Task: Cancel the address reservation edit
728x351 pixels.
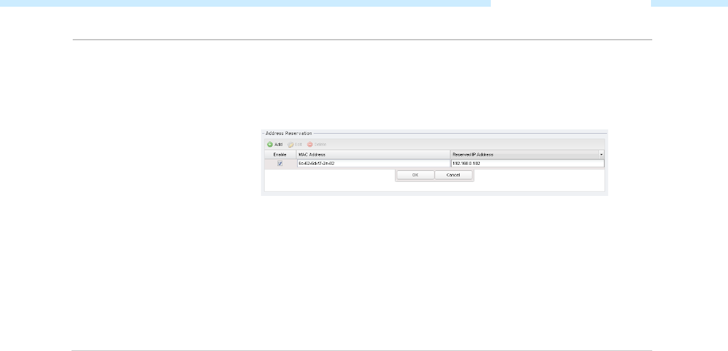Action: click(453, 175)
